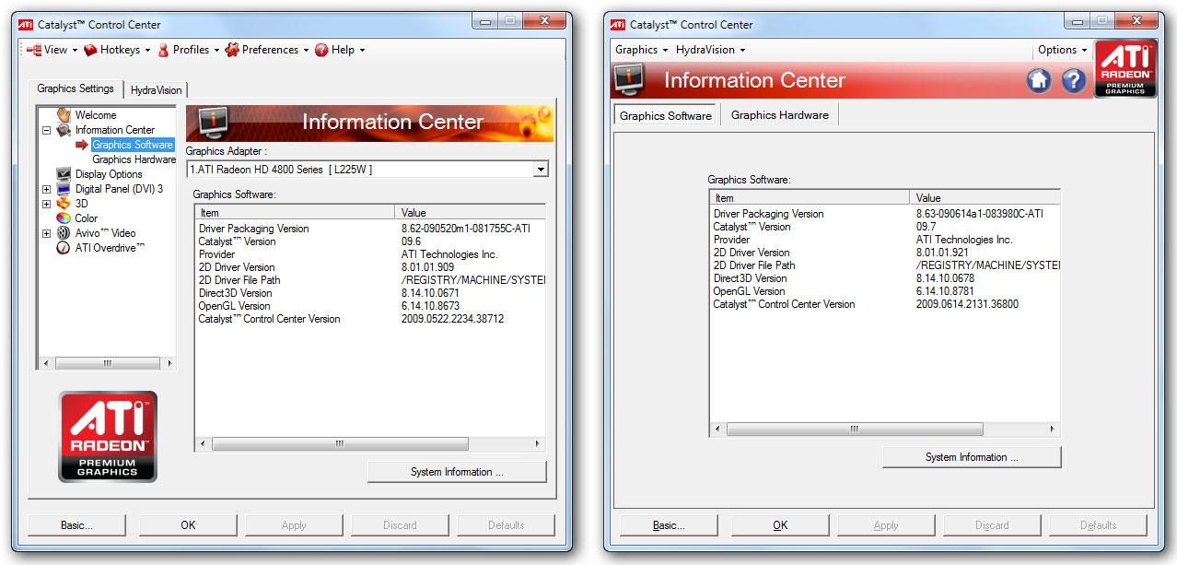1177x565 pixels.
Task: Click the Value column header in the 09.7 window
Action: coord(985,198)
